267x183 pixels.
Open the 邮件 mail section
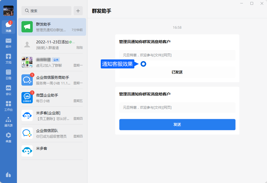tap(8, 43)
